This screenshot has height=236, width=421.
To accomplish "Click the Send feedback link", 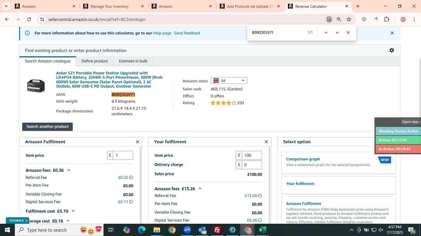I will pyautogui.click(x=187, y=33).
